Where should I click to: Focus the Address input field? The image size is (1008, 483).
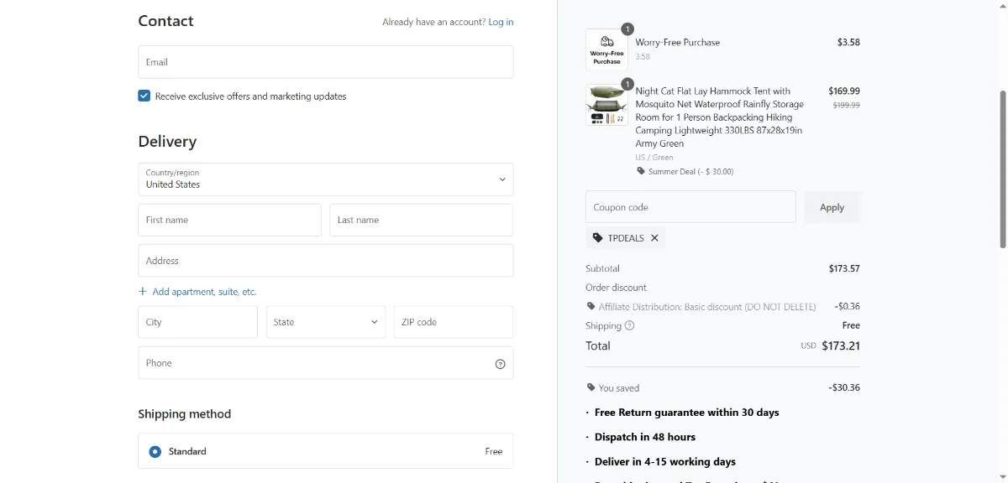pos(326,261)
